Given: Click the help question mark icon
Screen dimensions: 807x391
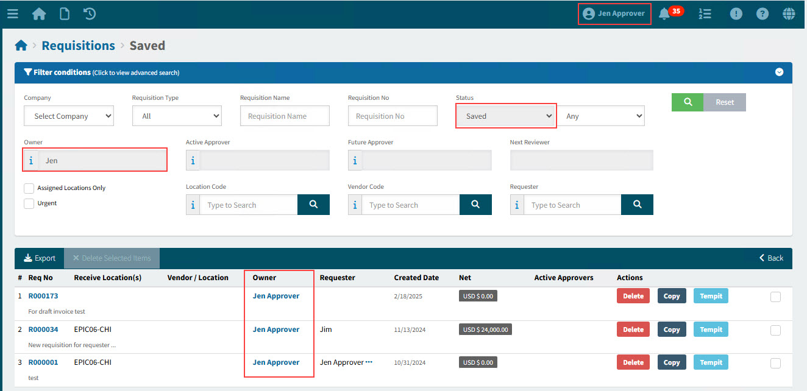Looking at the screenshot, I should pos(763,13).
